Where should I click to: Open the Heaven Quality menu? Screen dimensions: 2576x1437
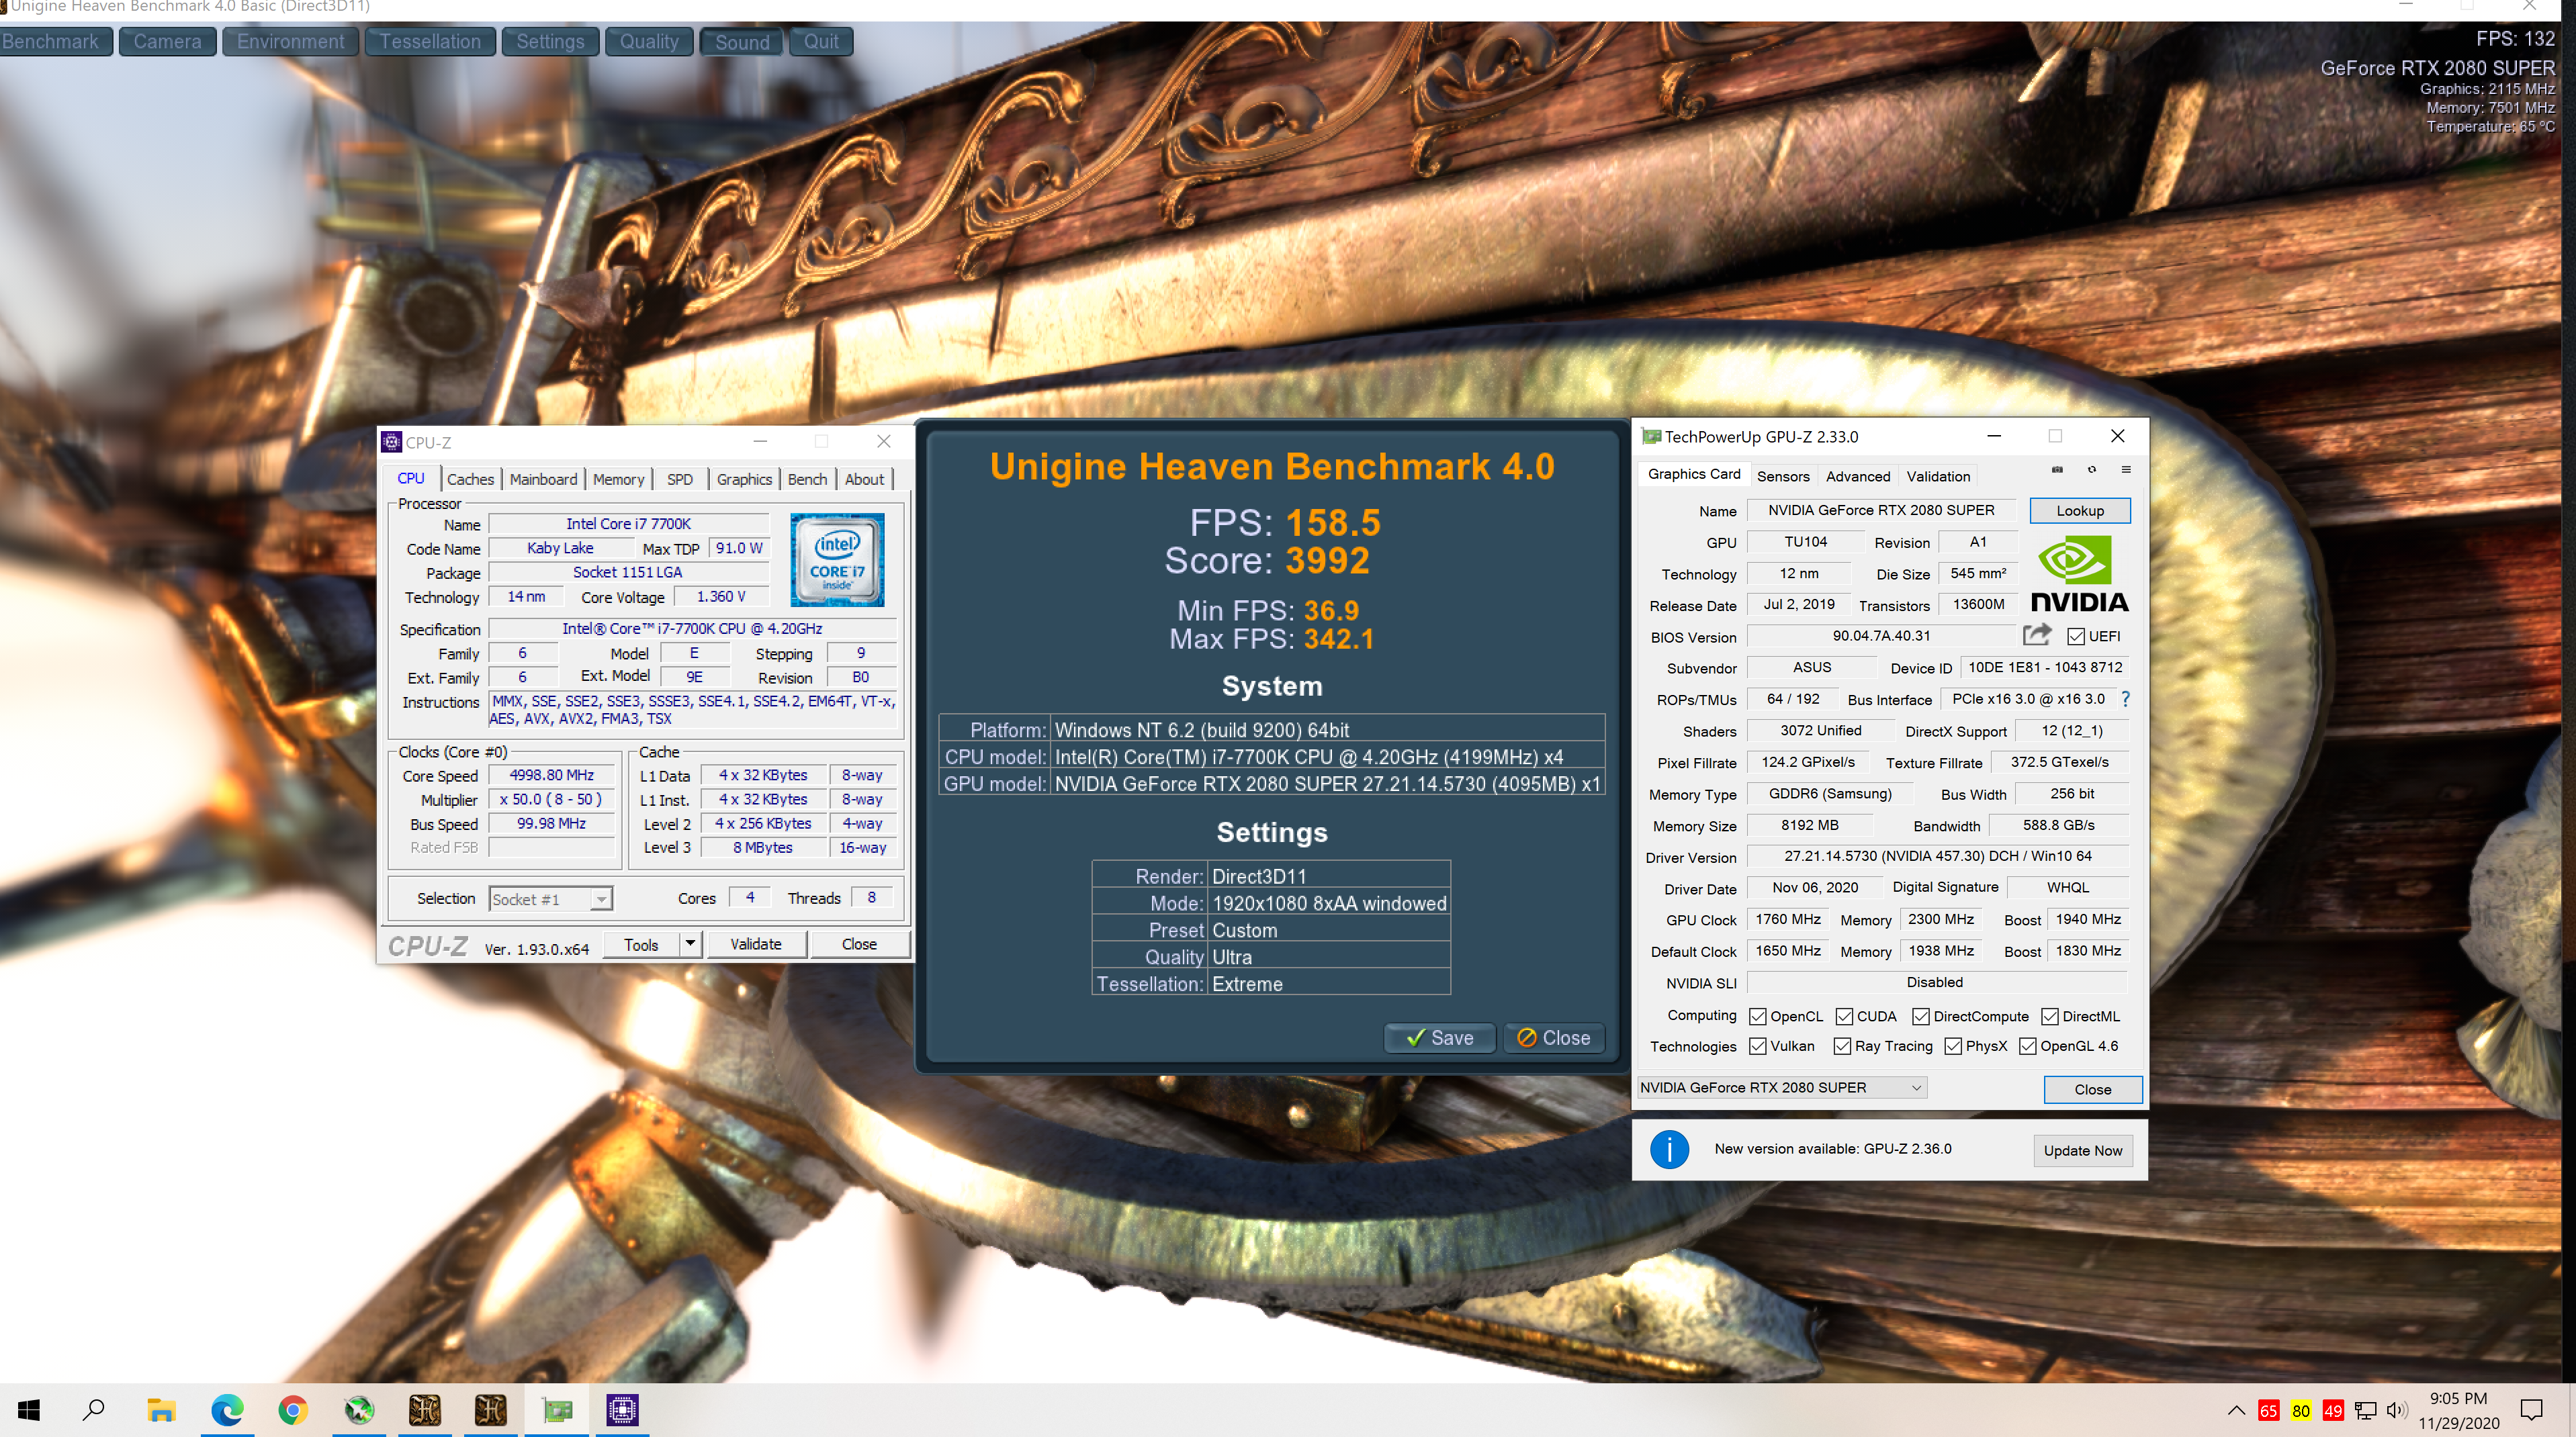pos(649,42)
